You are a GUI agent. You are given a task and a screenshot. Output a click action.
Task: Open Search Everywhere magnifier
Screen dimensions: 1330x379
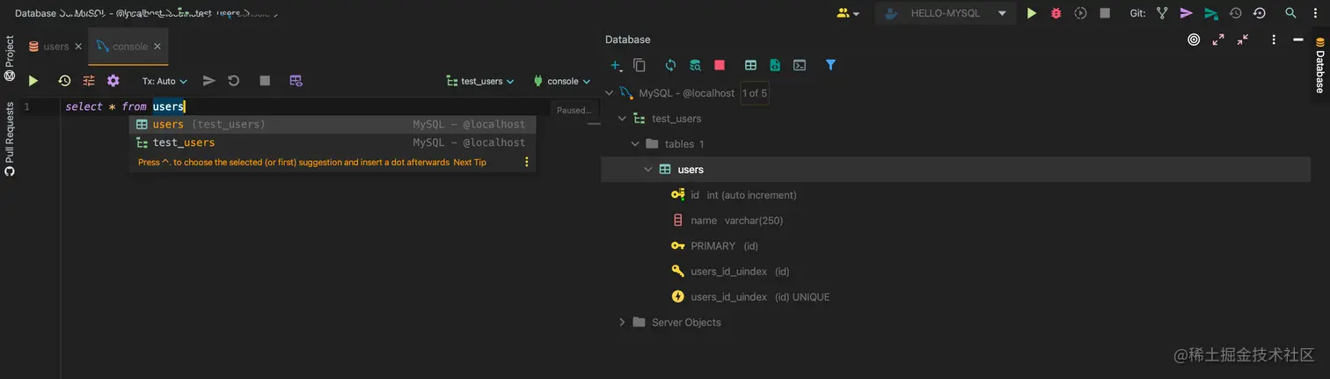[1290, 13]
